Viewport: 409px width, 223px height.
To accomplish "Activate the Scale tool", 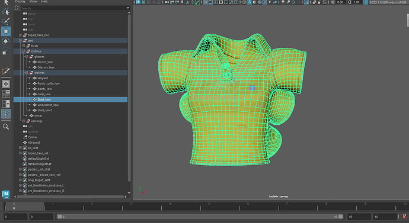I will pos(6,51).
